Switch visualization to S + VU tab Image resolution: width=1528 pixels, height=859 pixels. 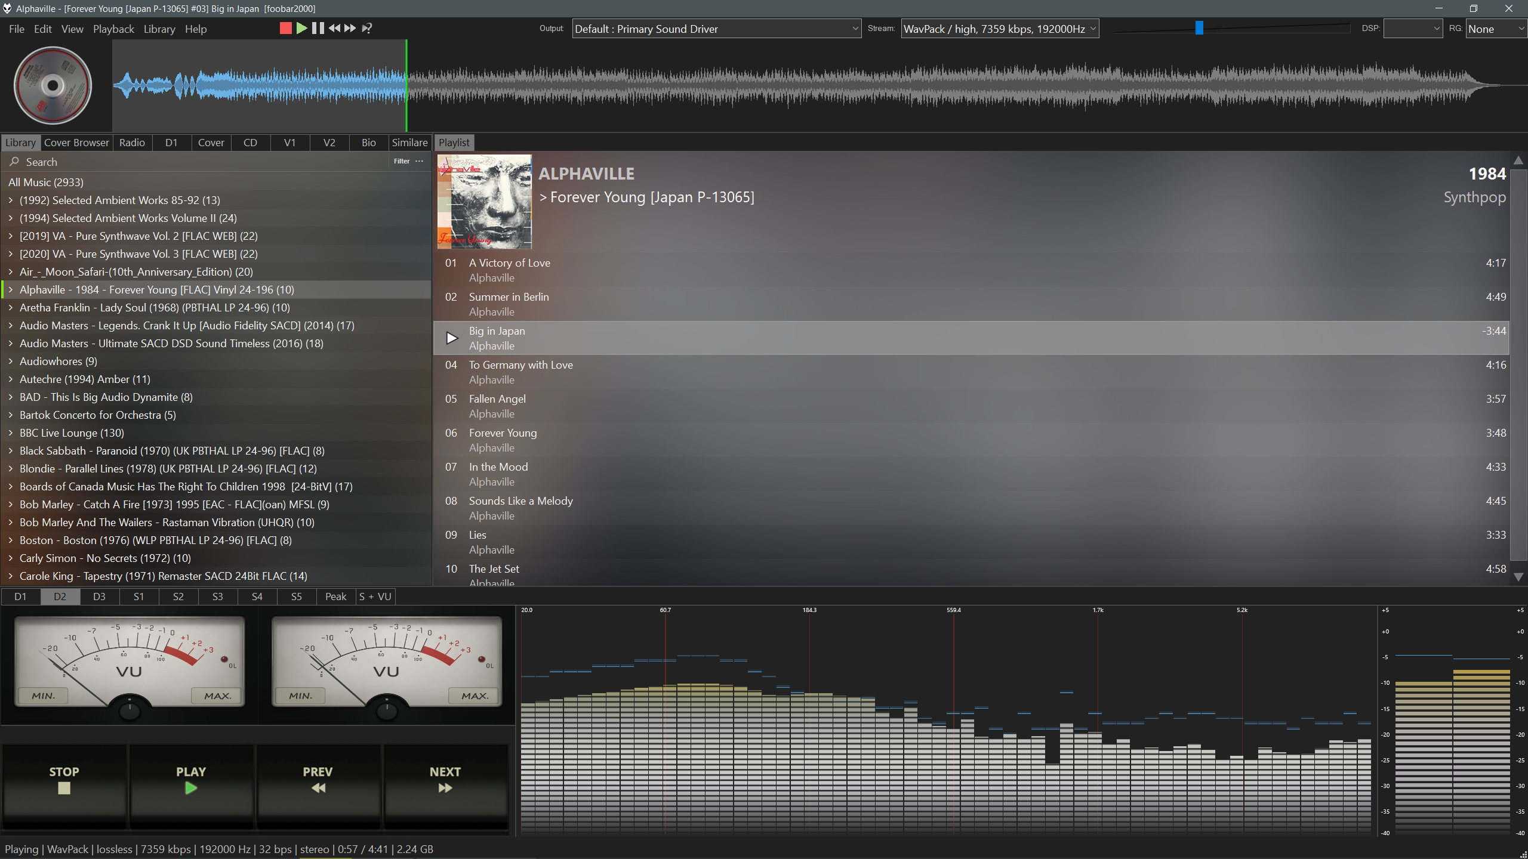(375, 597)
